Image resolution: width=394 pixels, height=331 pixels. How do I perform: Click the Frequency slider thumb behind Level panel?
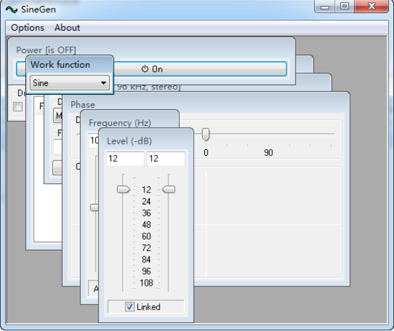(x=95, y=208)
